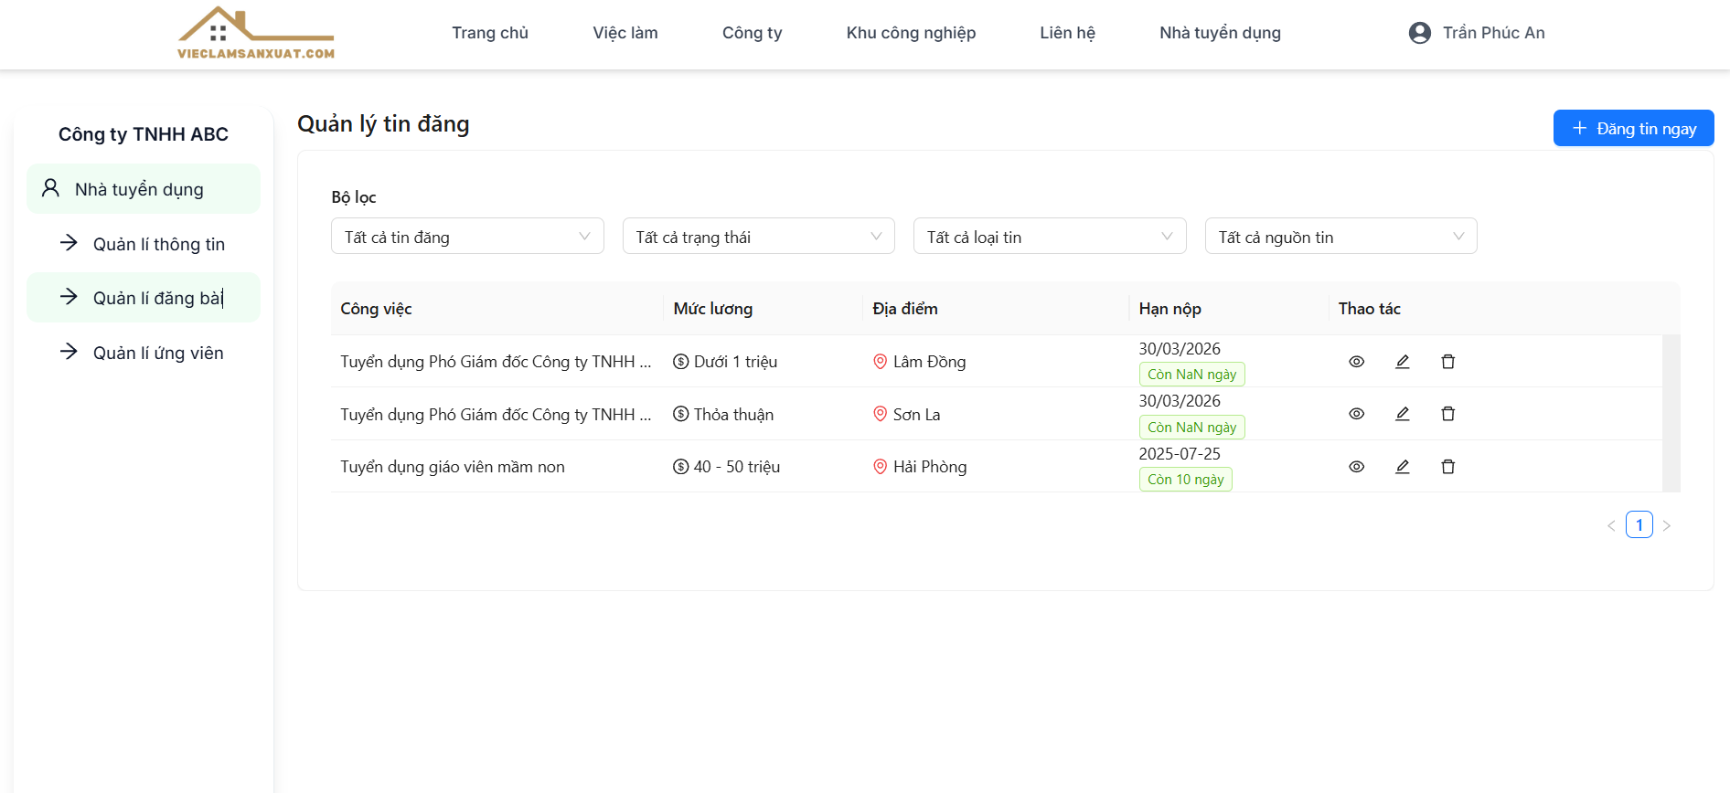This screenshot has width=1730, height=793.
Task: Click the VIECLAMSANXUAT.COM house logo
Action: point(255,34)
